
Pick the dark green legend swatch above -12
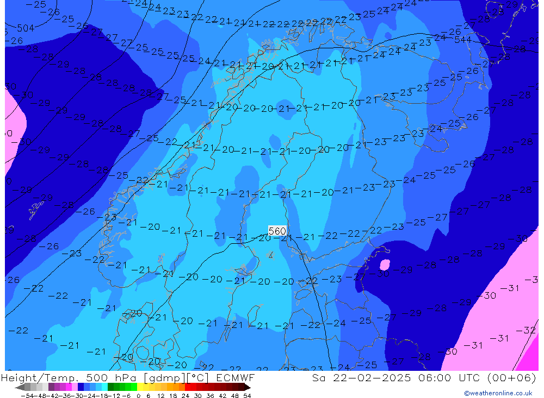pos(110,388)
